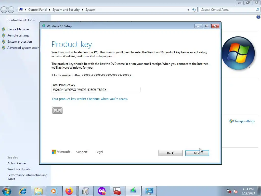This screenshot has height=196, width=261.
Task: Open the Legal link in setup
Action: (x=99, y=152)
